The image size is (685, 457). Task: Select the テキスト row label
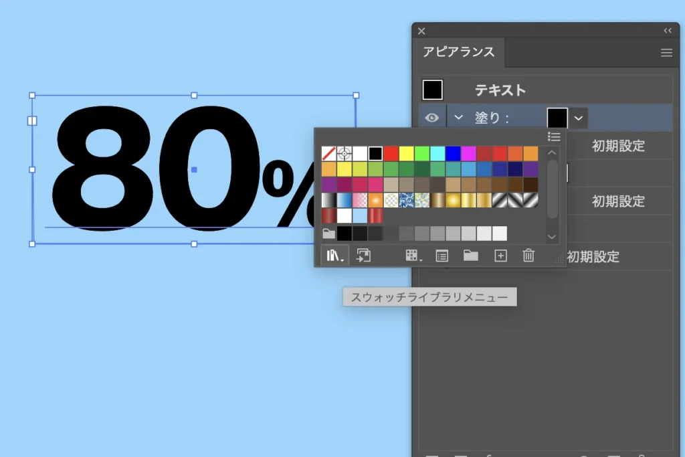(x=500, y=90)
